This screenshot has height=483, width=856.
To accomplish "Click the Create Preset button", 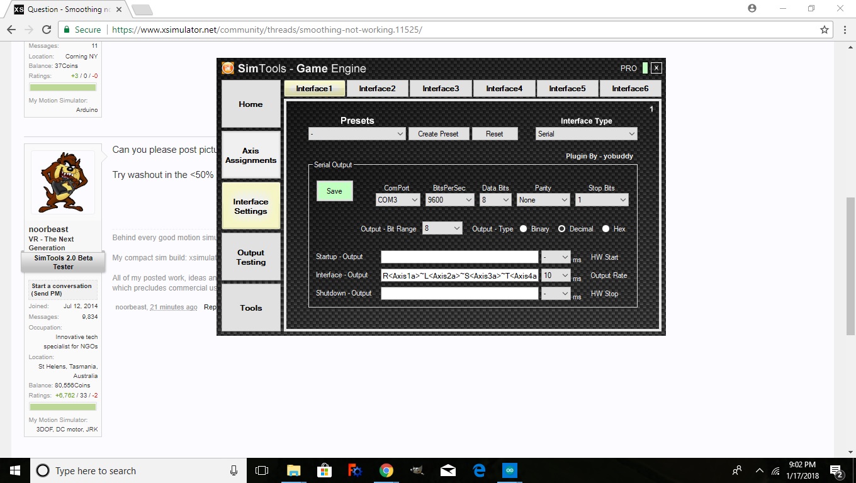I will (x=438, y=134).
